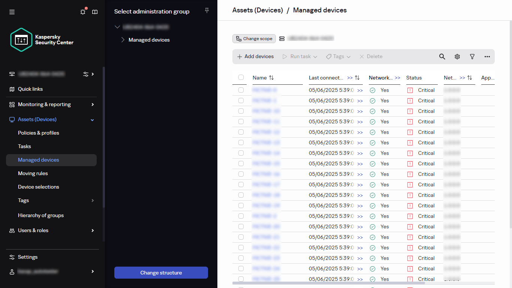Expand Monitoring & reporting section

pos(93,105)
